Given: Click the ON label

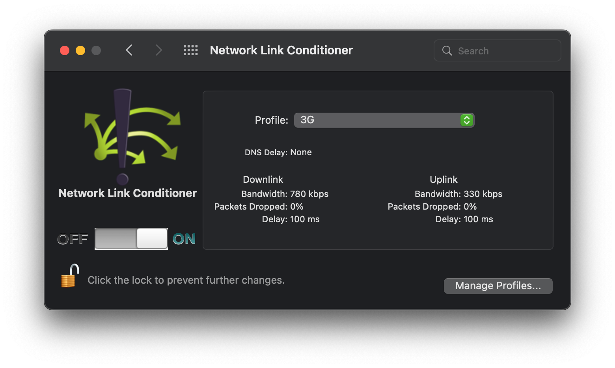Looking at the screenshot, I should [x=184, y=239].
